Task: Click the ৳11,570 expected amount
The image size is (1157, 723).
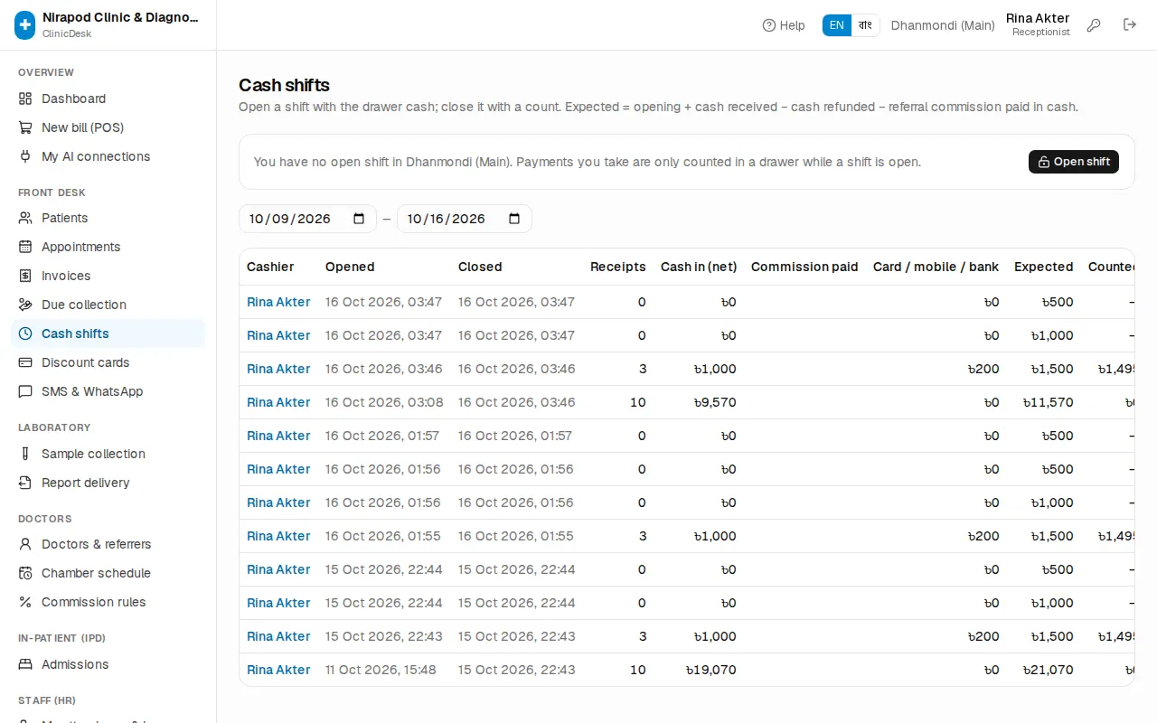Action: pyautogui.click(x=1049, y=402)
